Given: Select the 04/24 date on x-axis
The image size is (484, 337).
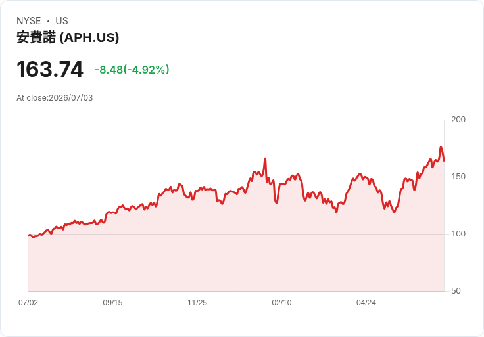Looking at the screenshot, I should tap(366, 303).
